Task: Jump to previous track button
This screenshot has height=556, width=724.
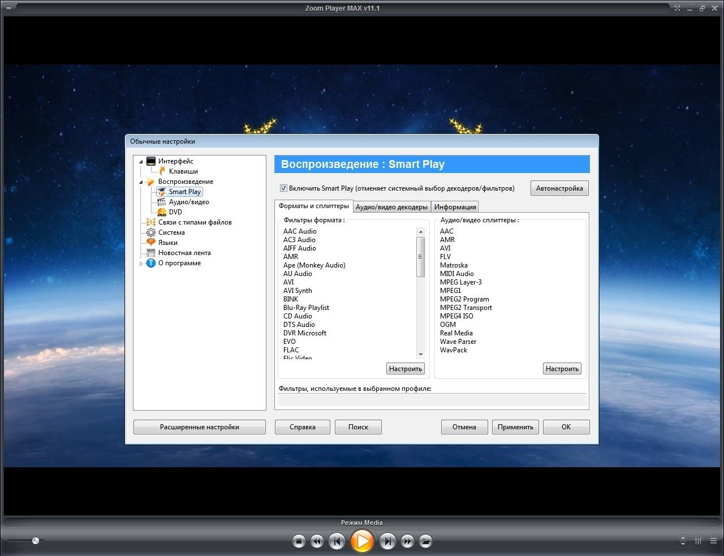Action: tap(337, 541)
